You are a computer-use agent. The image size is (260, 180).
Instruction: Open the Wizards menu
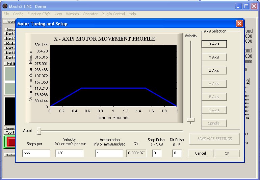pyautogui.click(x=72, y=14)
